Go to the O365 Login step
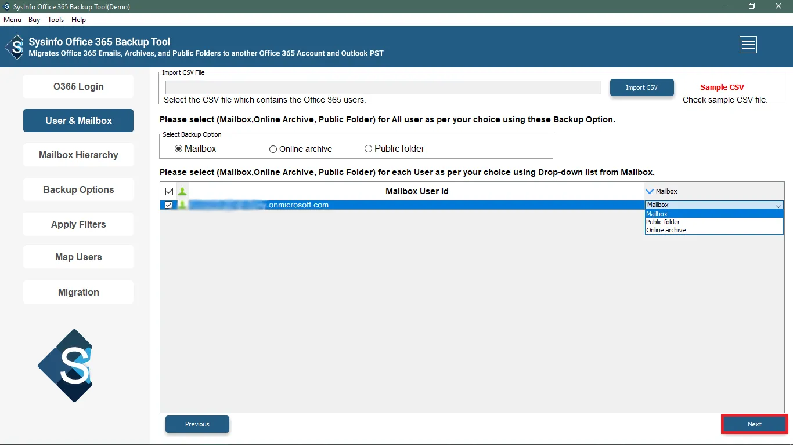793x445 pixels. click(x=78, y=86)
